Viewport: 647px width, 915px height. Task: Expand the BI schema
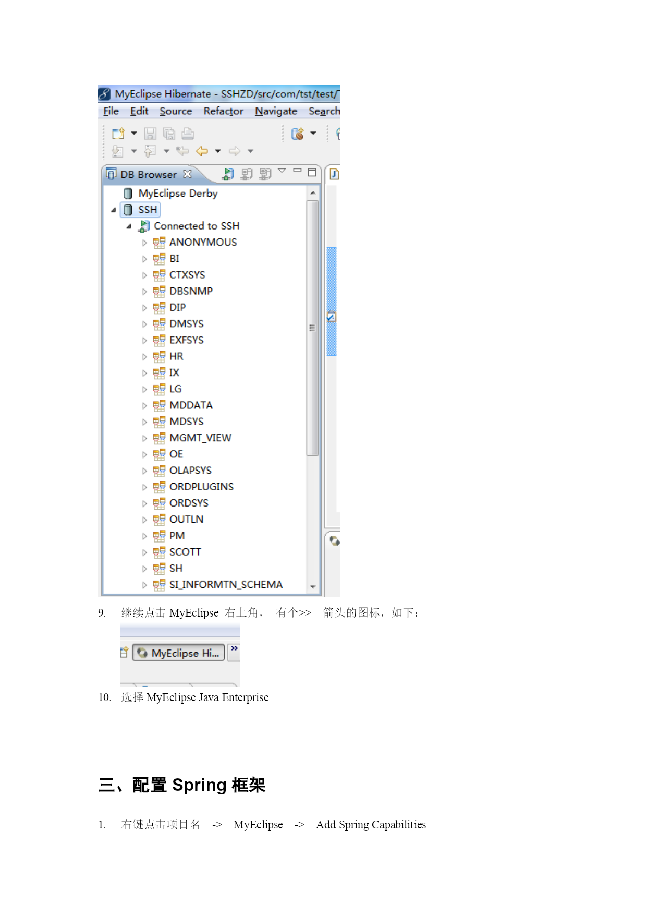(x=144, y=259)
